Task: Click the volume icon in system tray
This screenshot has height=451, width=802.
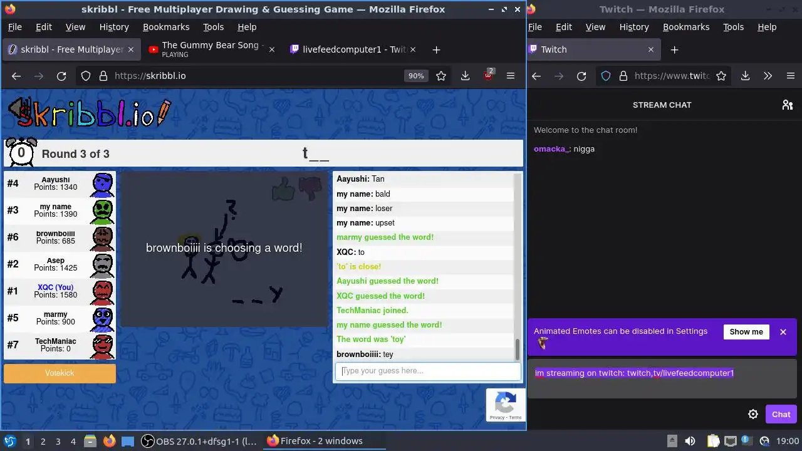Action: (x=690, y=441)
